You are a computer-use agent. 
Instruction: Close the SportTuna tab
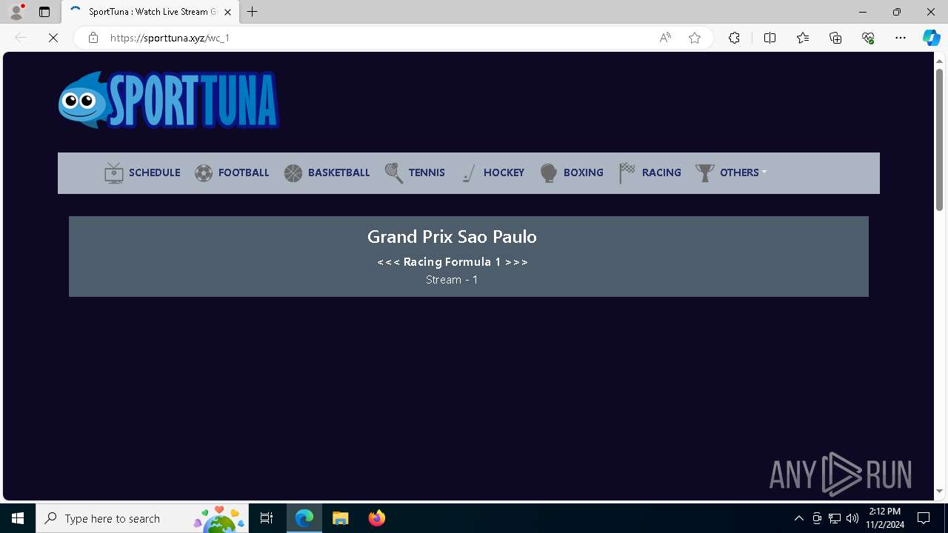tap(227, 12)
